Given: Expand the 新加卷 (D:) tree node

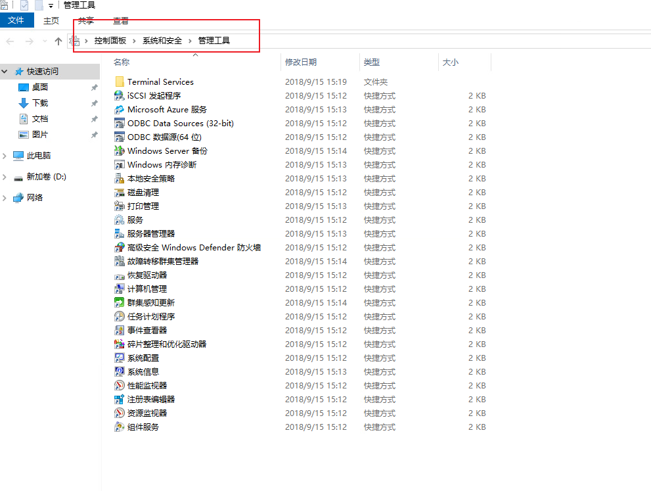Looking at the screenshot, I should [5, 177].
